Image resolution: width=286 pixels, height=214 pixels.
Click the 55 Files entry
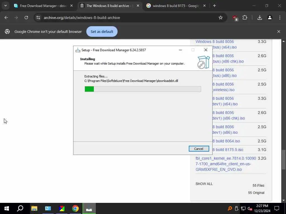click(x=258, y=185)
